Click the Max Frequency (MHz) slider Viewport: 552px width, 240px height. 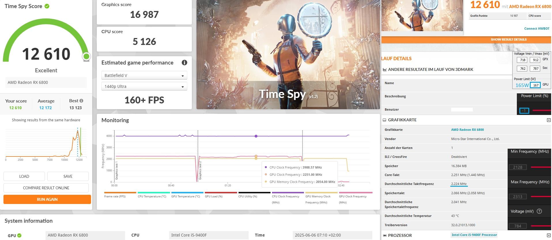click(541, 196)
